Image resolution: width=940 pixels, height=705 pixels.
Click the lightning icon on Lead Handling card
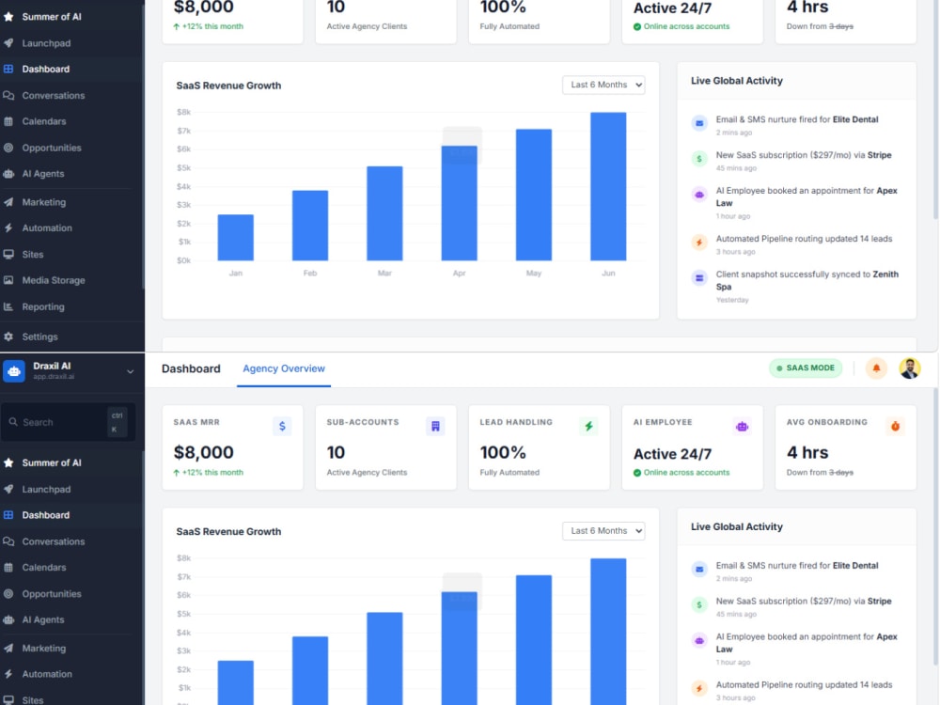pos(588,426)
